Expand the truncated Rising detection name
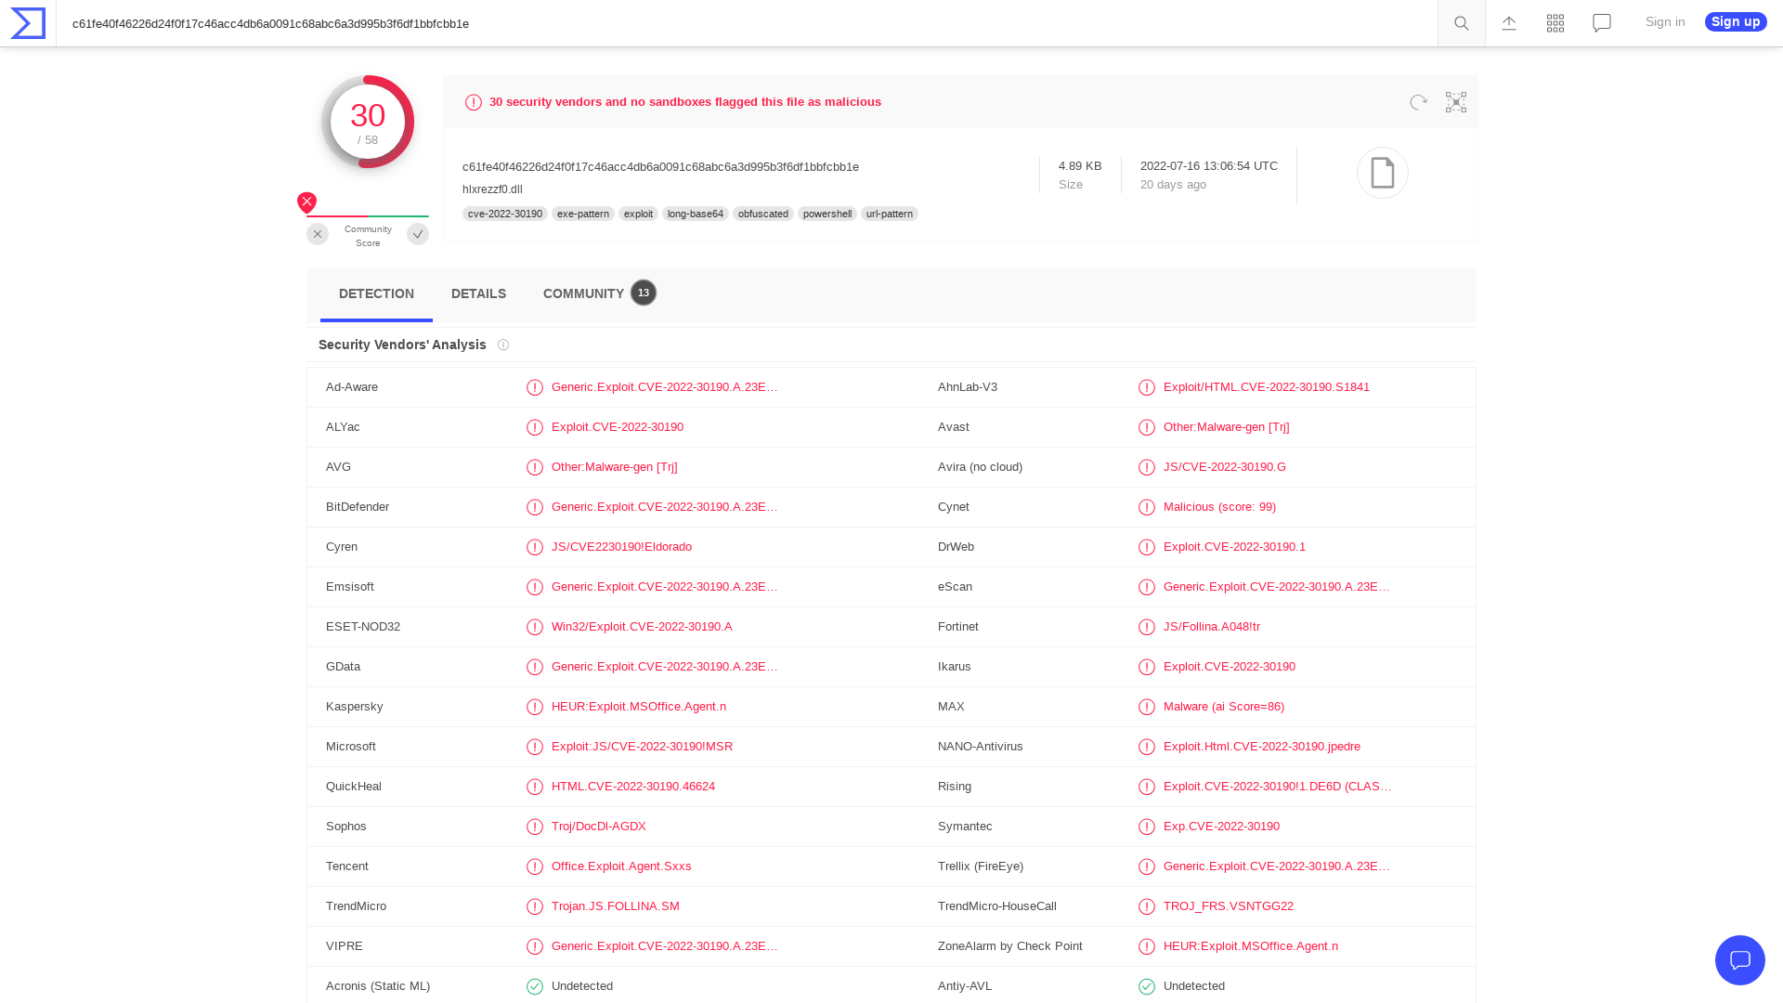 coord(1277,787)
